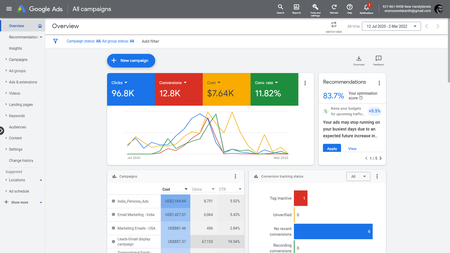
Task: Click the Campaigns card bar chart icon
Action: click(x=114, y=177)
